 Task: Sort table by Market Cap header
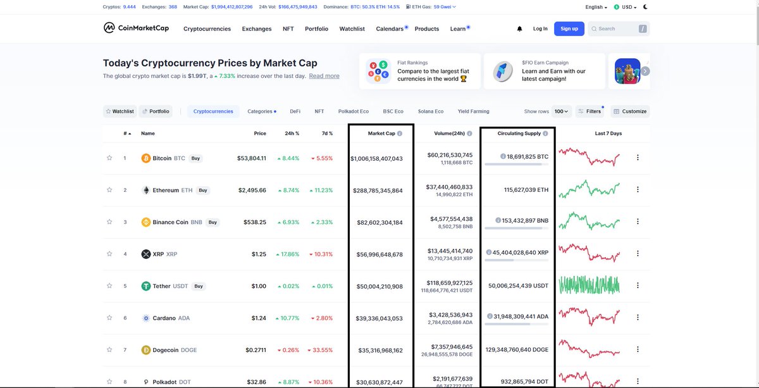pos(381,134)
